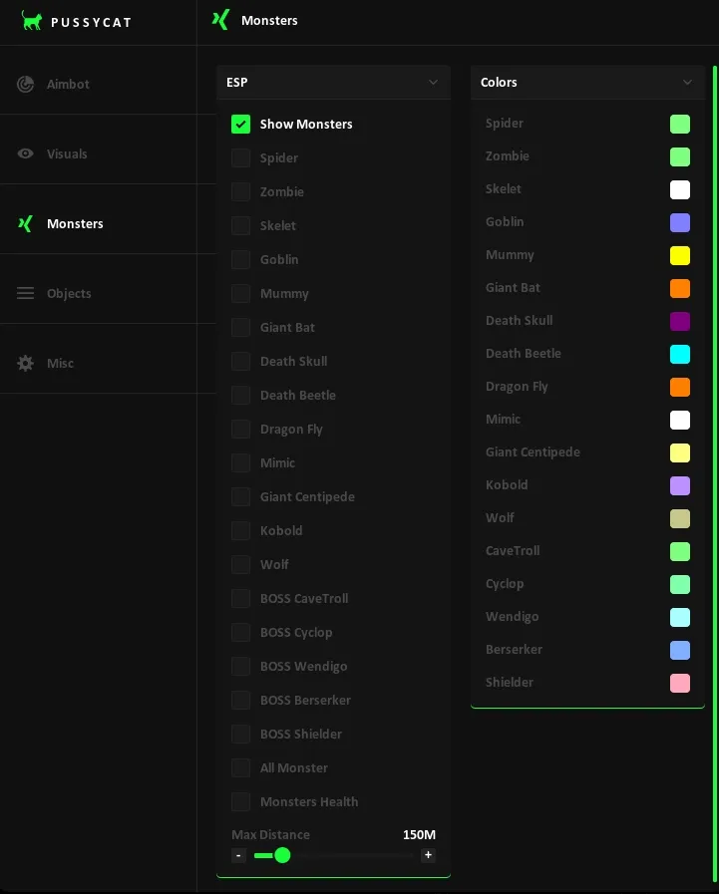Click the Misc gear icon

[x=26, y=364]
